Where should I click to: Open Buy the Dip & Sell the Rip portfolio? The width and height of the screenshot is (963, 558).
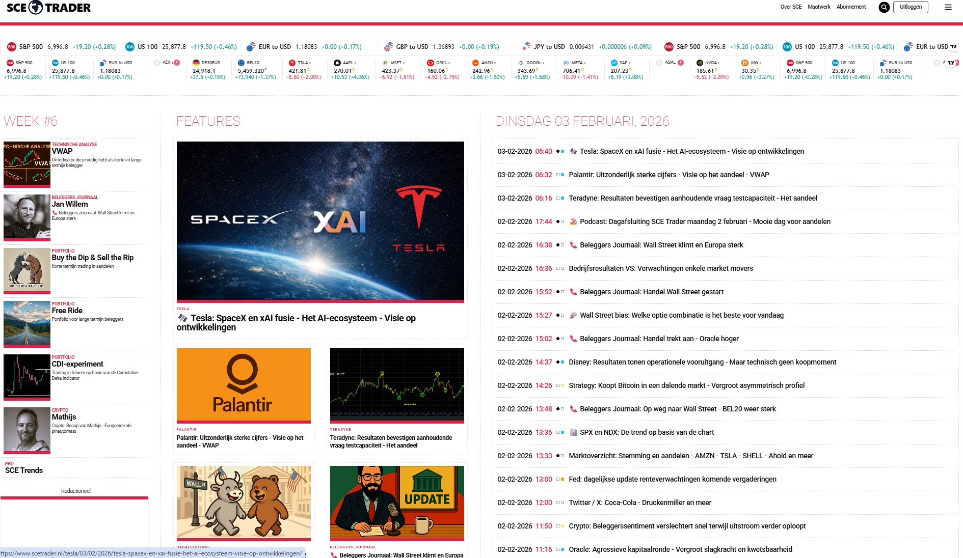pyautogui.click(x=93, y=258)
